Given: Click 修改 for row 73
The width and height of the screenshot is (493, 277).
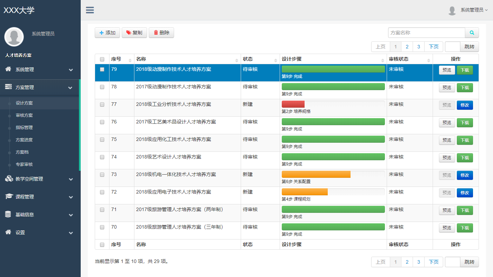Looking at the screenshot, I should [465, 175].
